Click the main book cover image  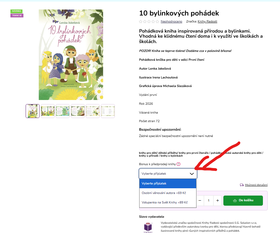coord(71,55)
